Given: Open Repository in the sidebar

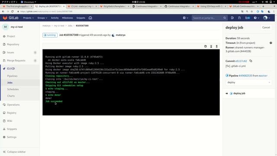Looking at the screenshot, I should (x=13, y=44).
